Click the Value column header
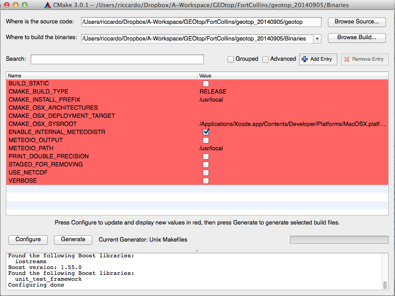The width and height of the screenshot is (395, 296). pos(293,76)
